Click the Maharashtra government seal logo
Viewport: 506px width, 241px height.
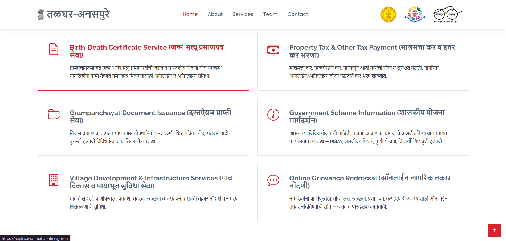tap(388, 14)
